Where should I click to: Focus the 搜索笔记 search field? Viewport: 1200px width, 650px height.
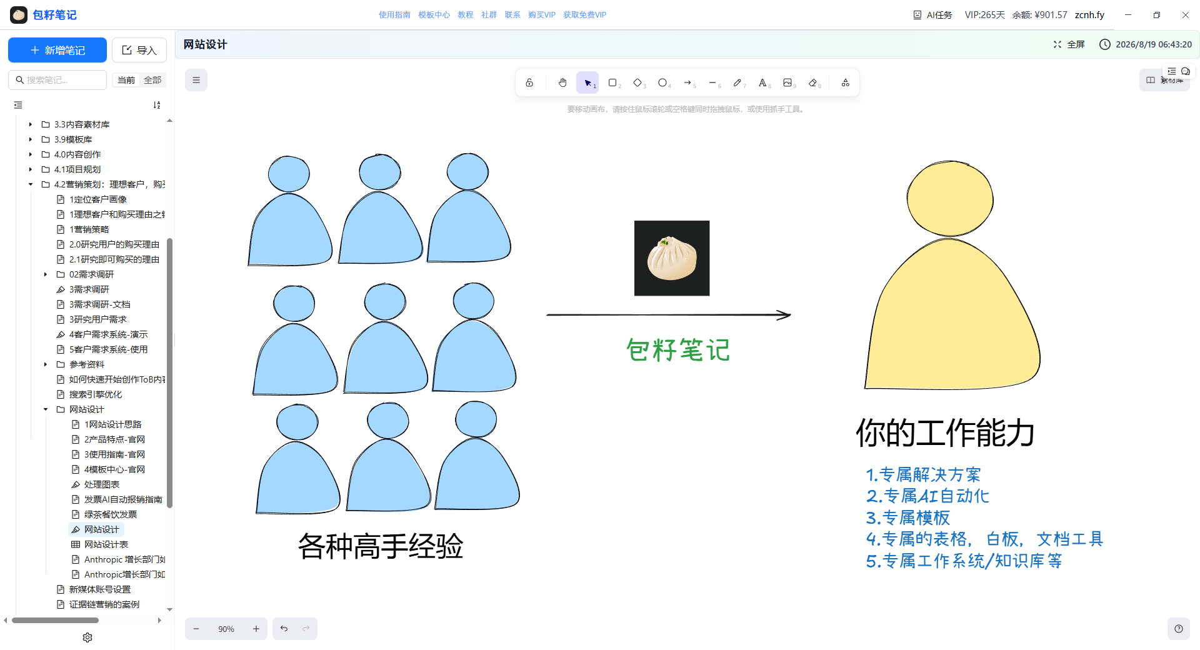57,80
